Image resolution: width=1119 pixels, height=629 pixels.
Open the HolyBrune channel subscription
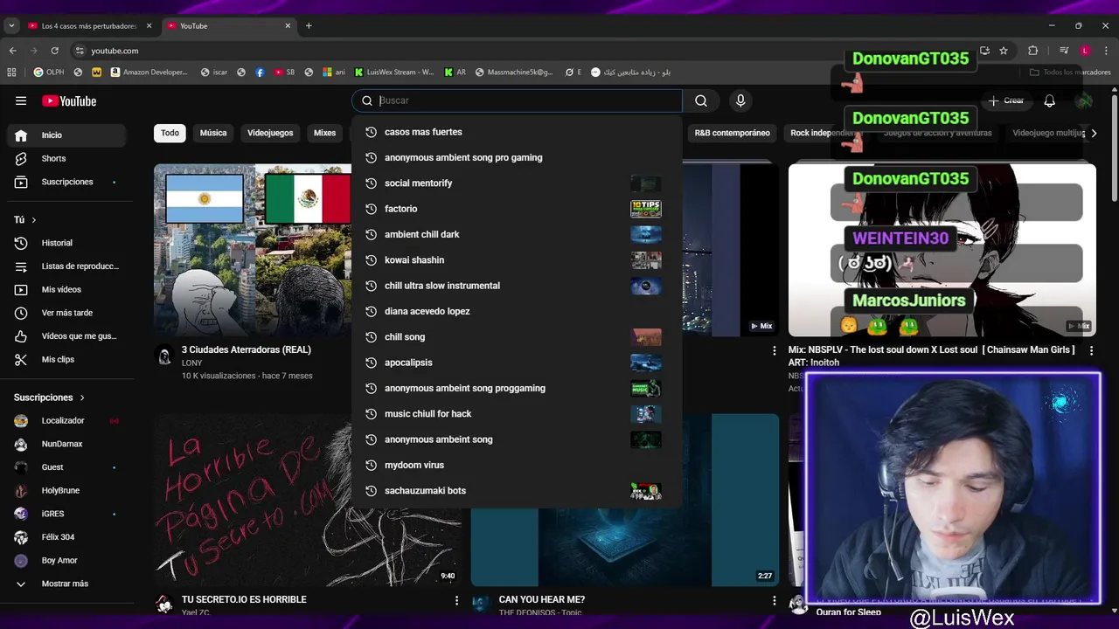(x=66, y=491)
